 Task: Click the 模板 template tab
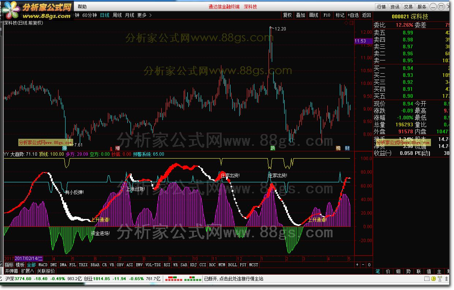click(20, 265)
